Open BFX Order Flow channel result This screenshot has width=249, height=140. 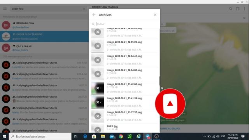44,25
